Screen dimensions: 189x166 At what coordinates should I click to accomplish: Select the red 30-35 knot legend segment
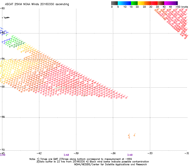(154, 3)
